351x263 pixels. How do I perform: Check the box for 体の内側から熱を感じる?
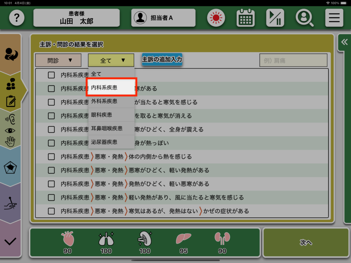(51, 156)
